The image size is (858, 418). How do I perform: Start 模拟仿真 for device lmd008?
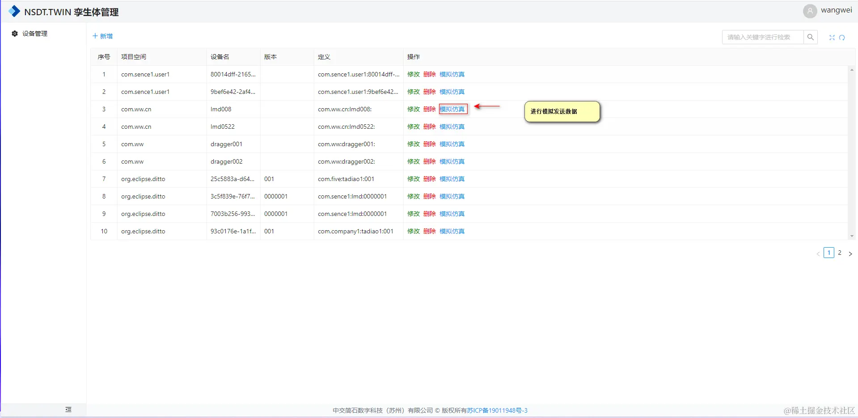[452, 109]
